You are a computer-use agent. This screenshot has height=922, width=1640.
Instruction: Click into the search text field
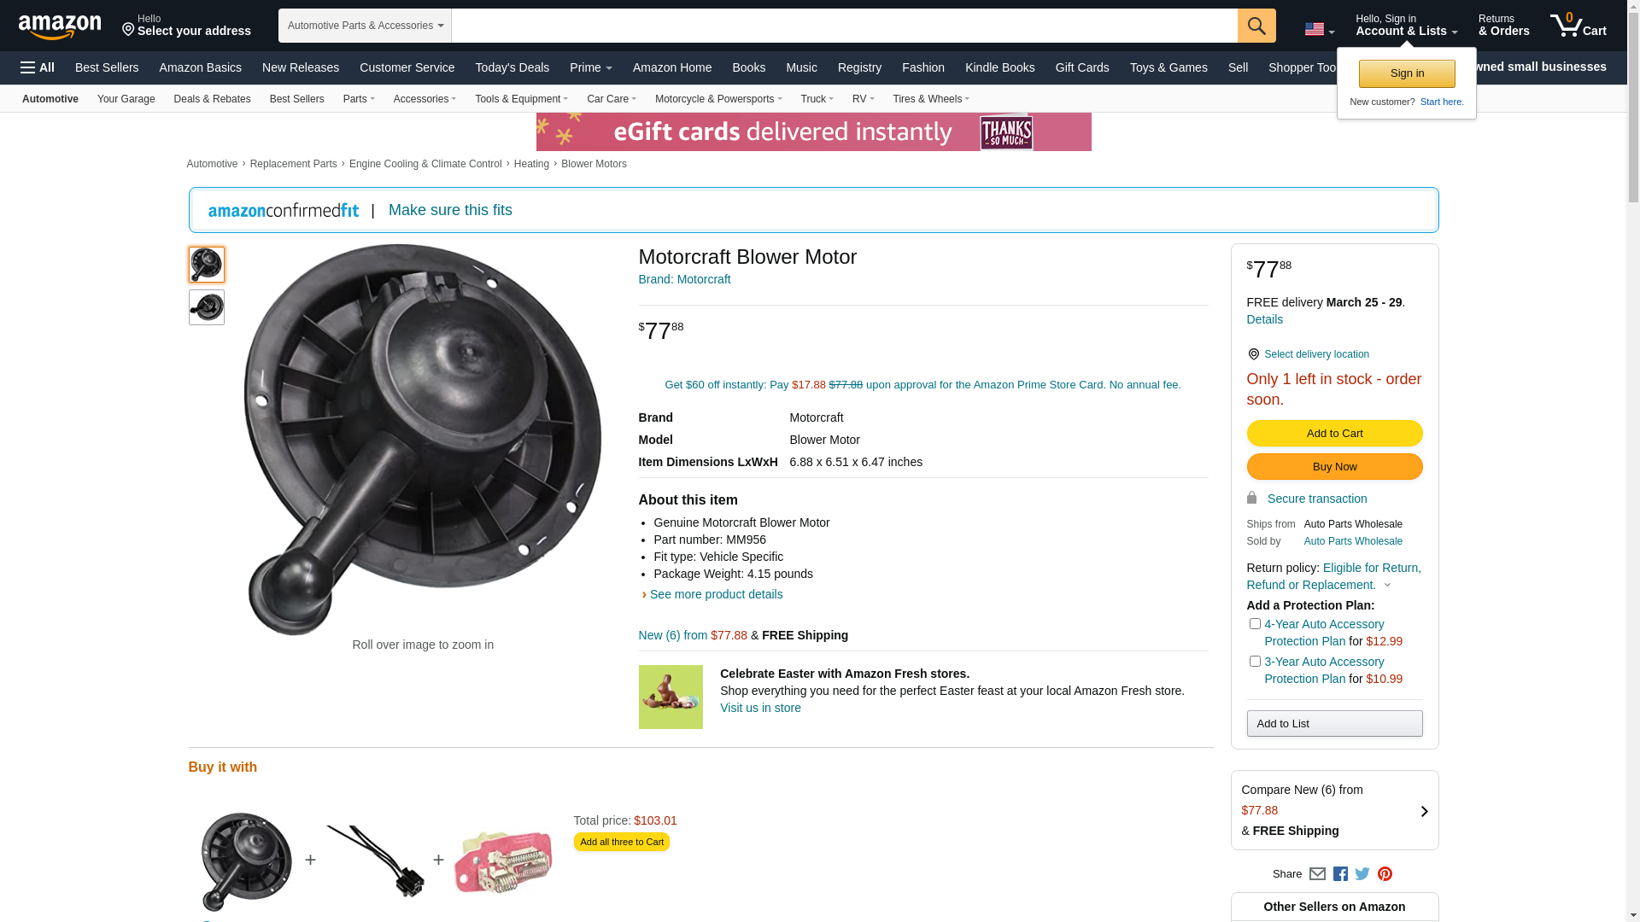844,26
